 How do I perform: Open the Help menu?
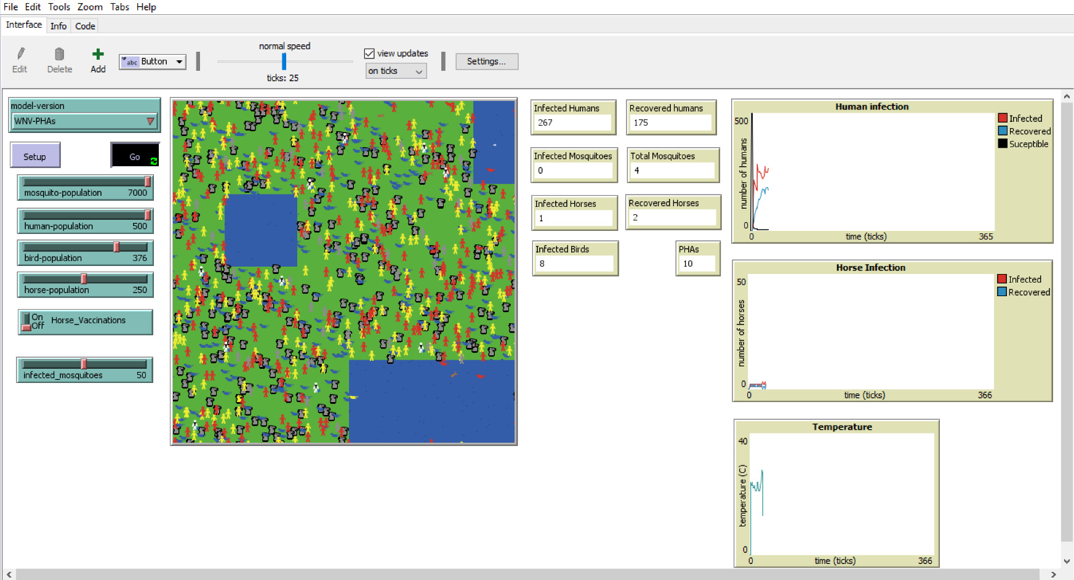pyautogui.click(x=146, y=7)
